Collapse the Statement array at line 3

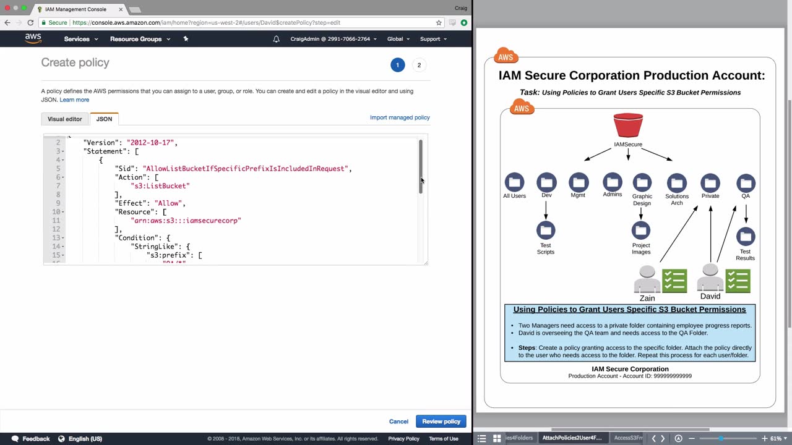coord(64,151)
